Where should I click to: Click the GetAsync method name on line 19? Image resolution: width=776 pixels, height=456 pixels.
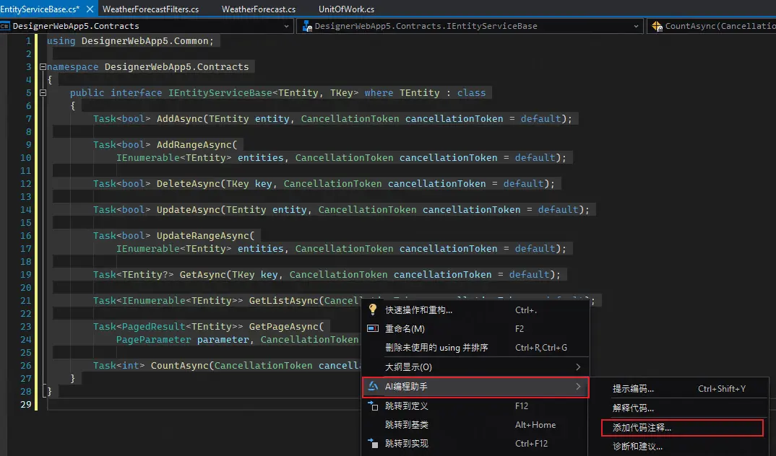tap(203, 275)
